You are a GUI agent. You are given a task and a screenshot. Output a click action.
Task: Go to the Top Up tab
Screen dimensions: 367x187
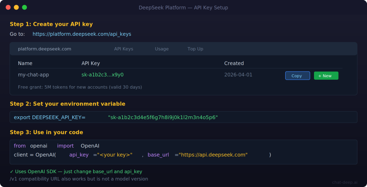[195, 49]
